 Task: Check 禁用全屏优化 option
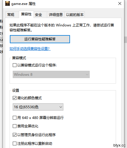click(x=14, y=126)
